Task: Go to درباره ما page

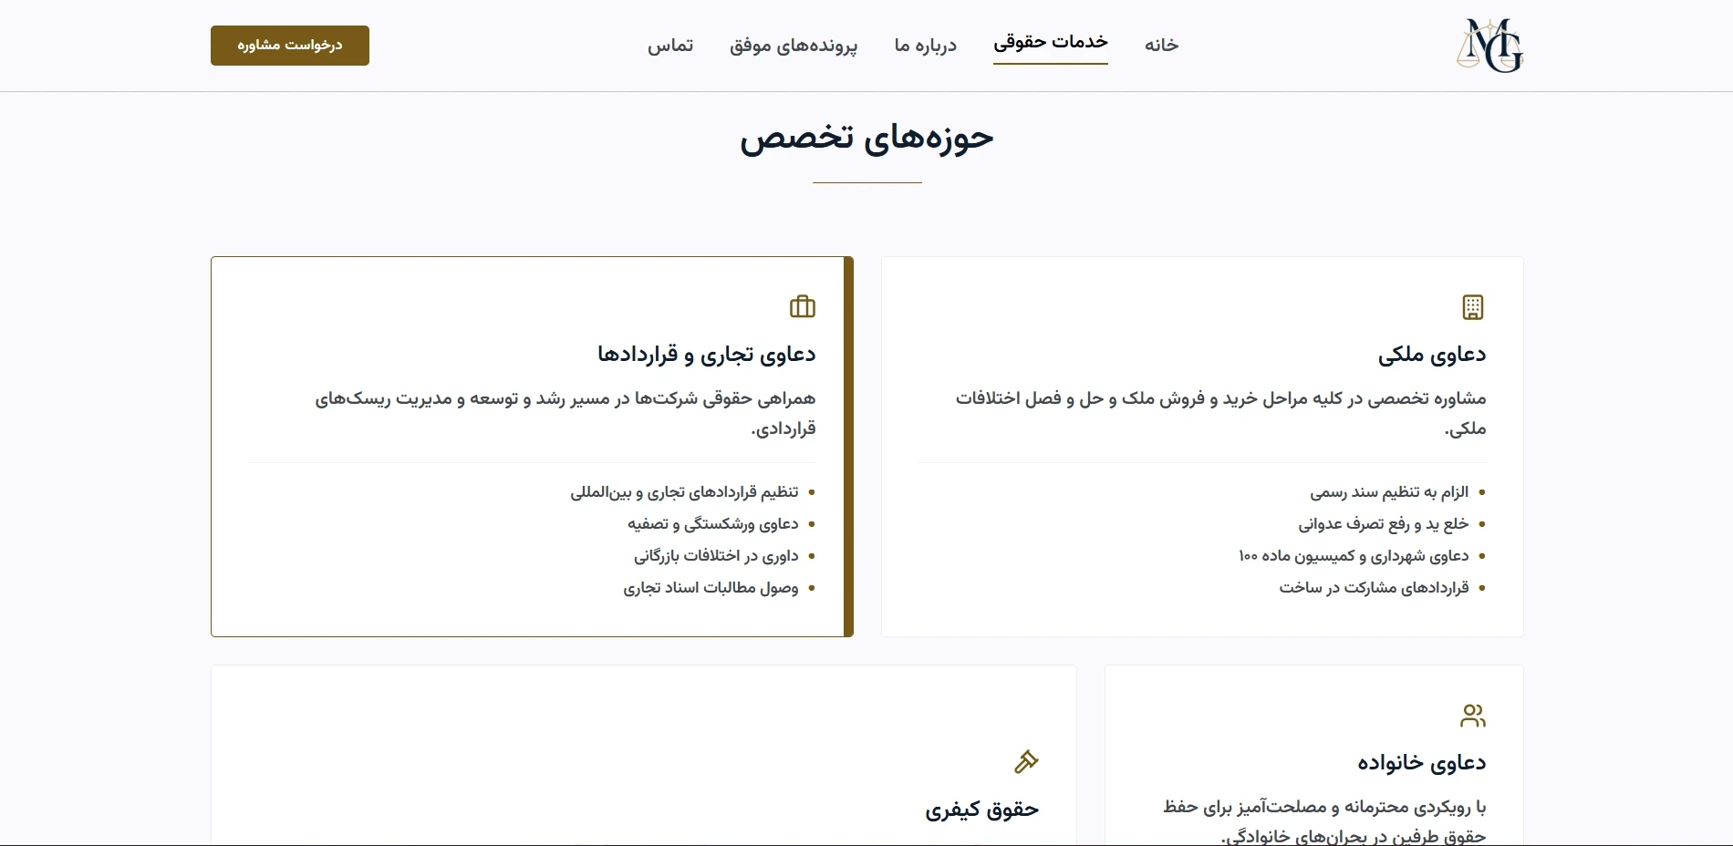Action: (x=926, y=45)
